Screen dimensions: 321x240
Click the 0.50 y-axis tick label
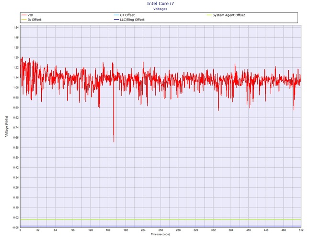pos(16,158)
